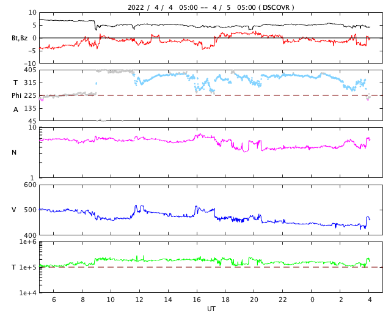Click the 'V' velocity panel label
391x313 pixels.
(14, 210)
